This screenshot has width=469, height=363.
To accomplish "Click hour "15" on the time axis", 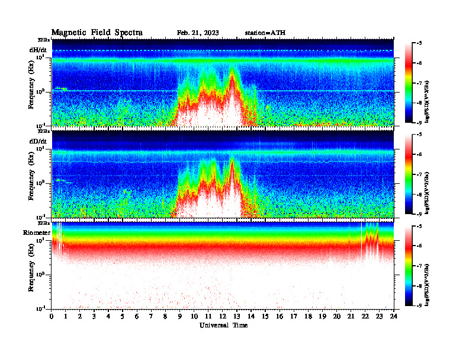I will (265, 317).
